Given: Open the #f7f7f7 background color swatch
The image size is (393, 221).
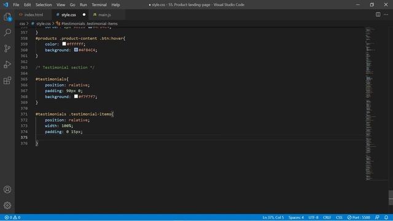Looking at the screenshot, I should click(76, 96).
